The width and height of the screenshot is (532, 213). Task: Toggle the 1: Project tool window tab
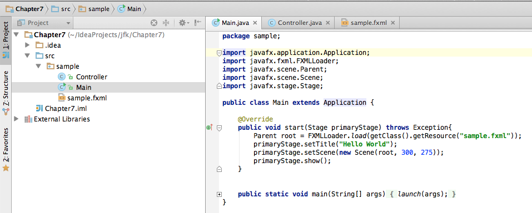(x=6, y=40)
